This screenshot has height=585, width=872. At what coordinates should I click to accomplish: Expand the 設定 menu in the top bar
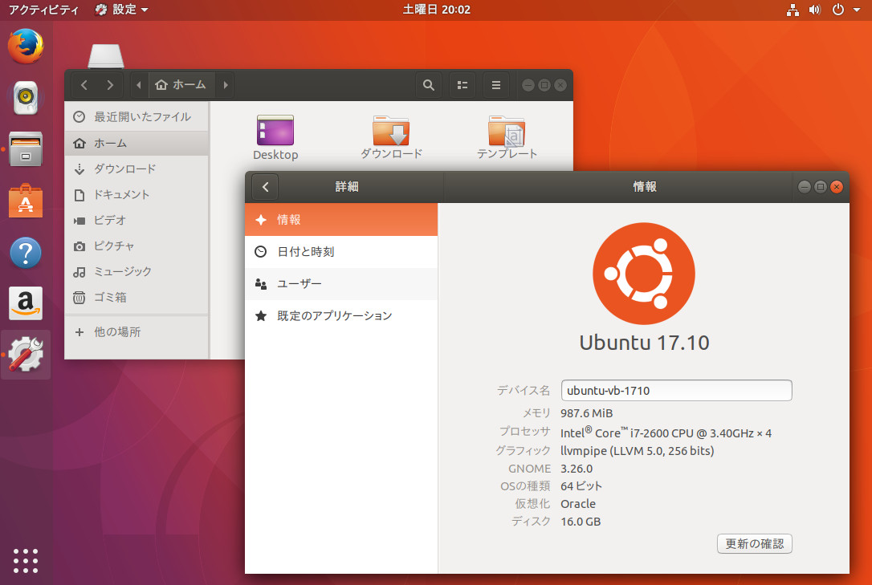tap(121, 10)
